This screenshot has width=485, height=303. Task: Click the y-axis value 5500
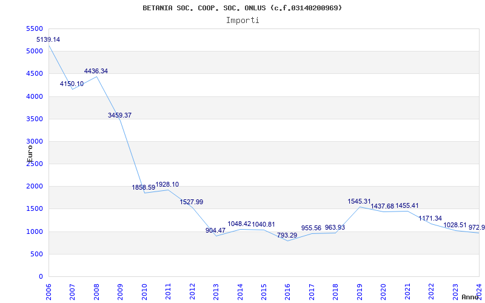tap(35, 28)
